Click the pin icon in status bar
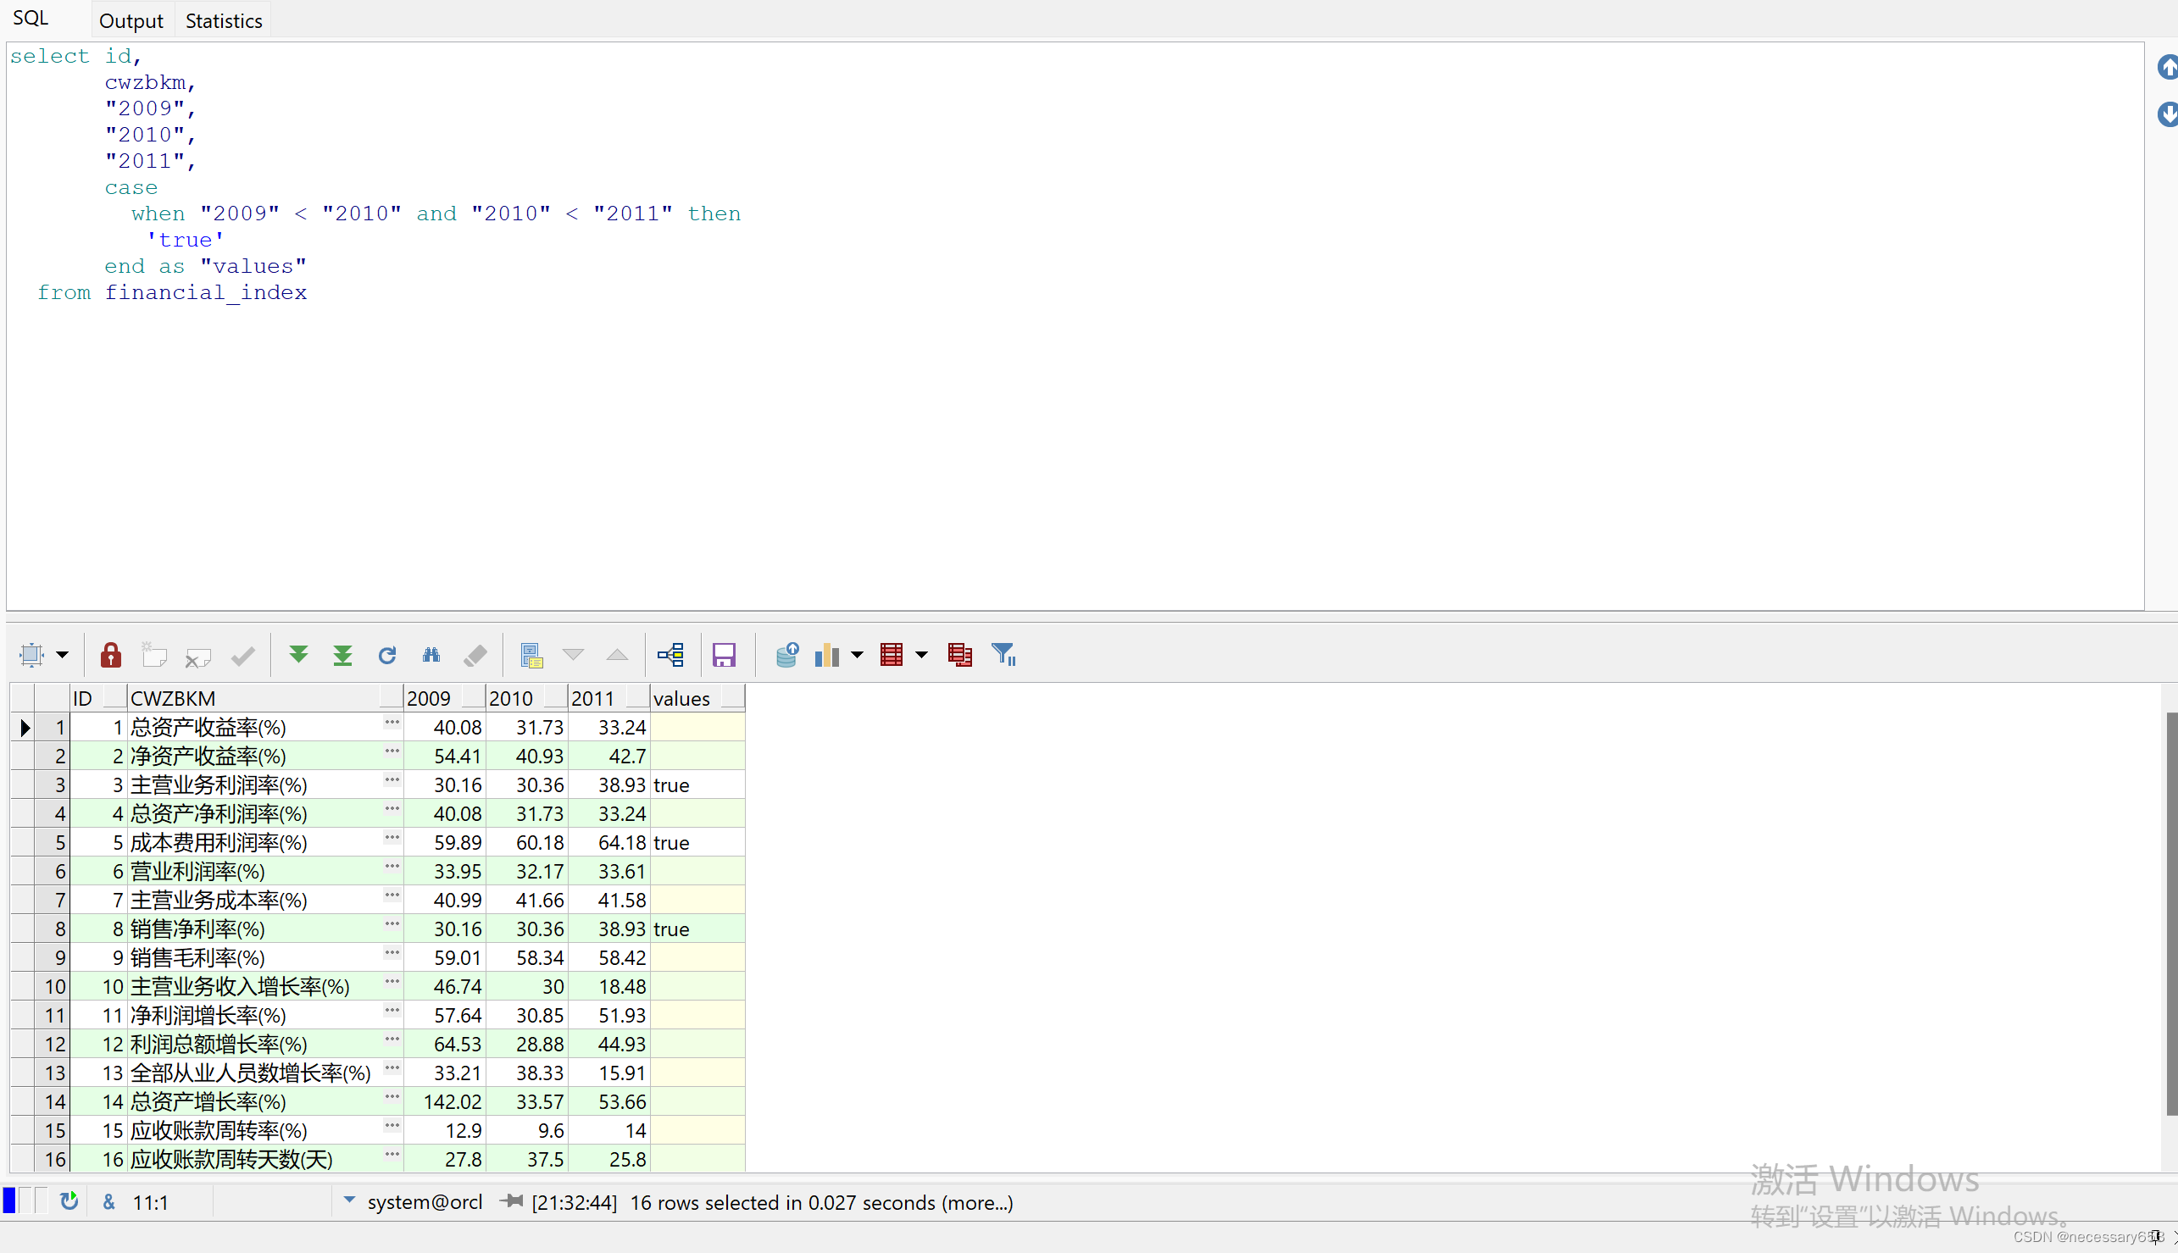2178x1253 pixels. click(511, 1201)
